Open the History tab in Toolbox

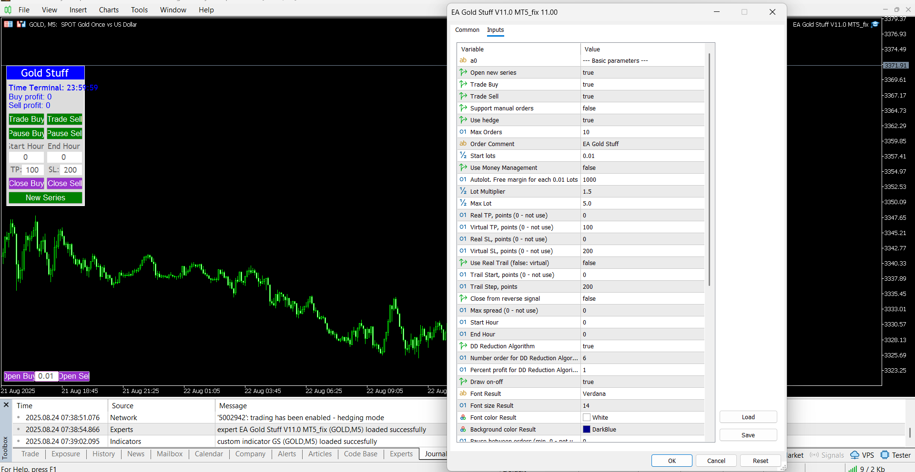point(103,454)
